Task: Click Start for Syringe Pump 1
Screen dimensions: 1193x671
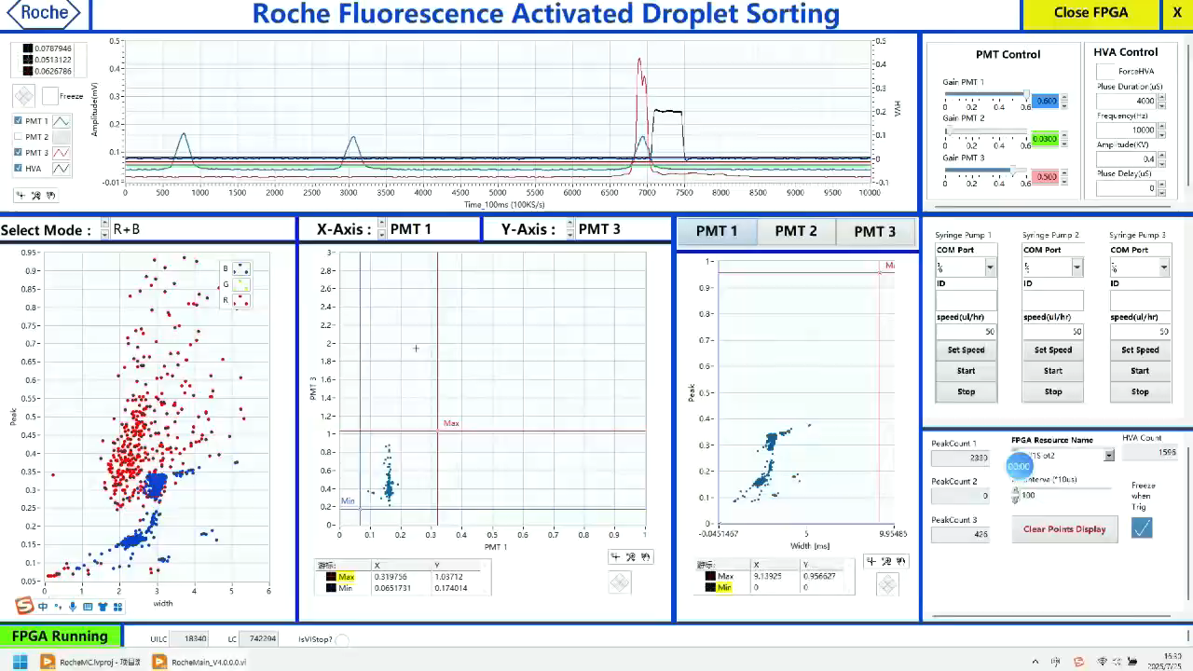Action: (x=966, y=371)
